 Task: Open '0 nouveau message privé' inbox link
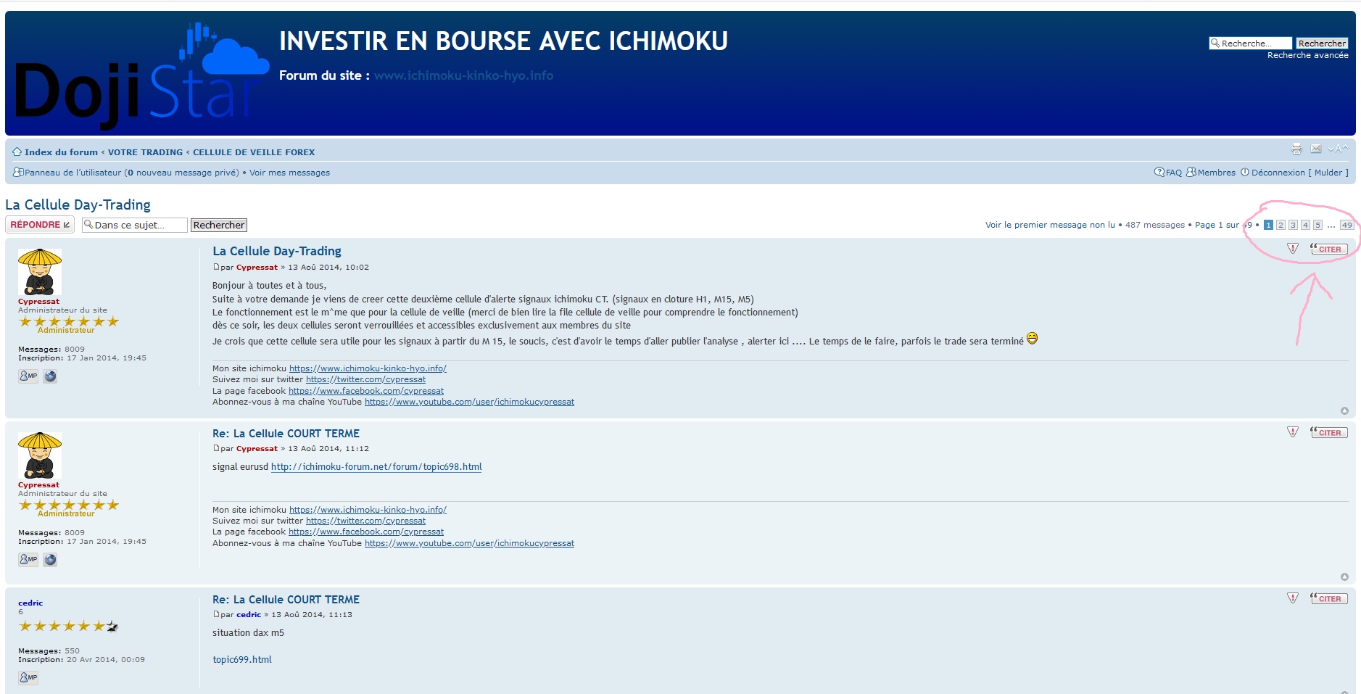(183, 173)
